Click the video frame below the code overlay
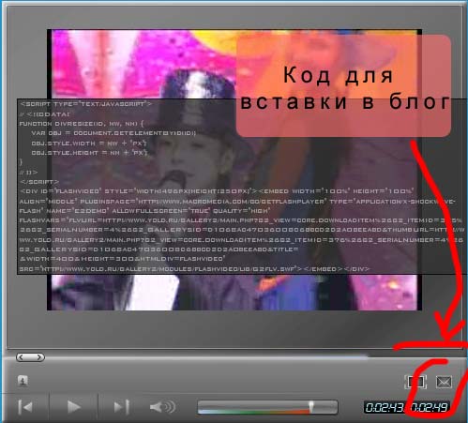This screenshot has width=468, height=423. tap(234, 293)
